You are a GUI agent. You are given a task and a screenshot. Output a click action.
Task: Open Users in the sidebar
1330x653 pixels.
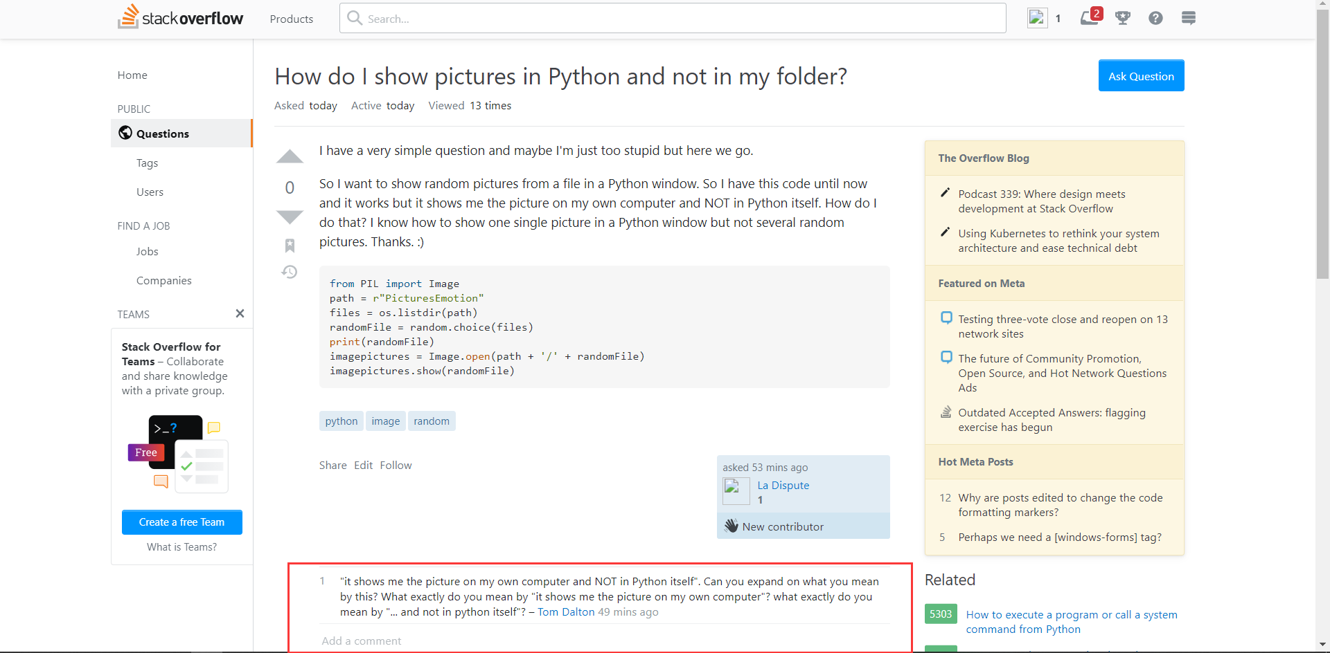150,192
